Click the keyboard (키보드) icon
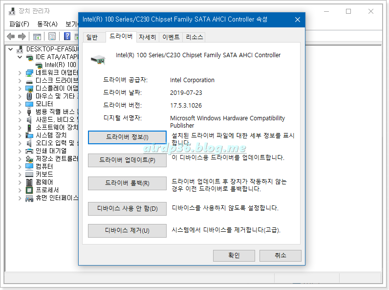 click(29, 175)
